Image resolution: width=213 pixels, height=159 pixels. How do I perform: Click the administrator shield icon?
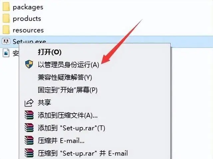pyautogui.click(x=29, y=64)
